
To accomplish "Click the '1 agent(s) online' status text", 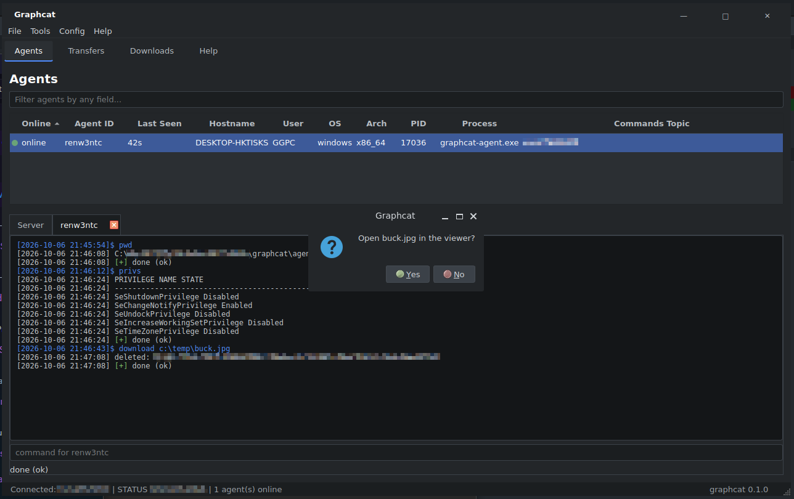I will point(248,490).
